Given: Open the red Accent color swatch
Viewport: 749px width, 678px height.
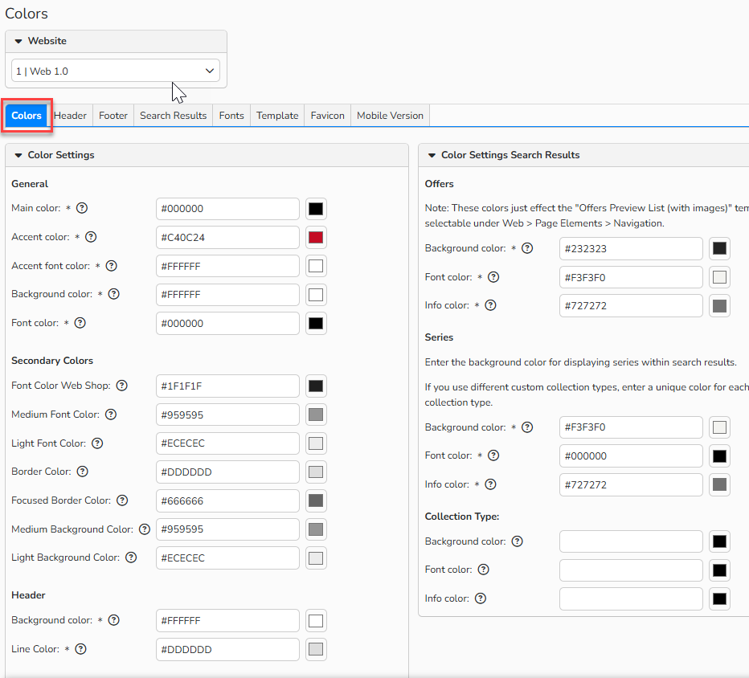Looking at the screenshot, I should 316,237.
